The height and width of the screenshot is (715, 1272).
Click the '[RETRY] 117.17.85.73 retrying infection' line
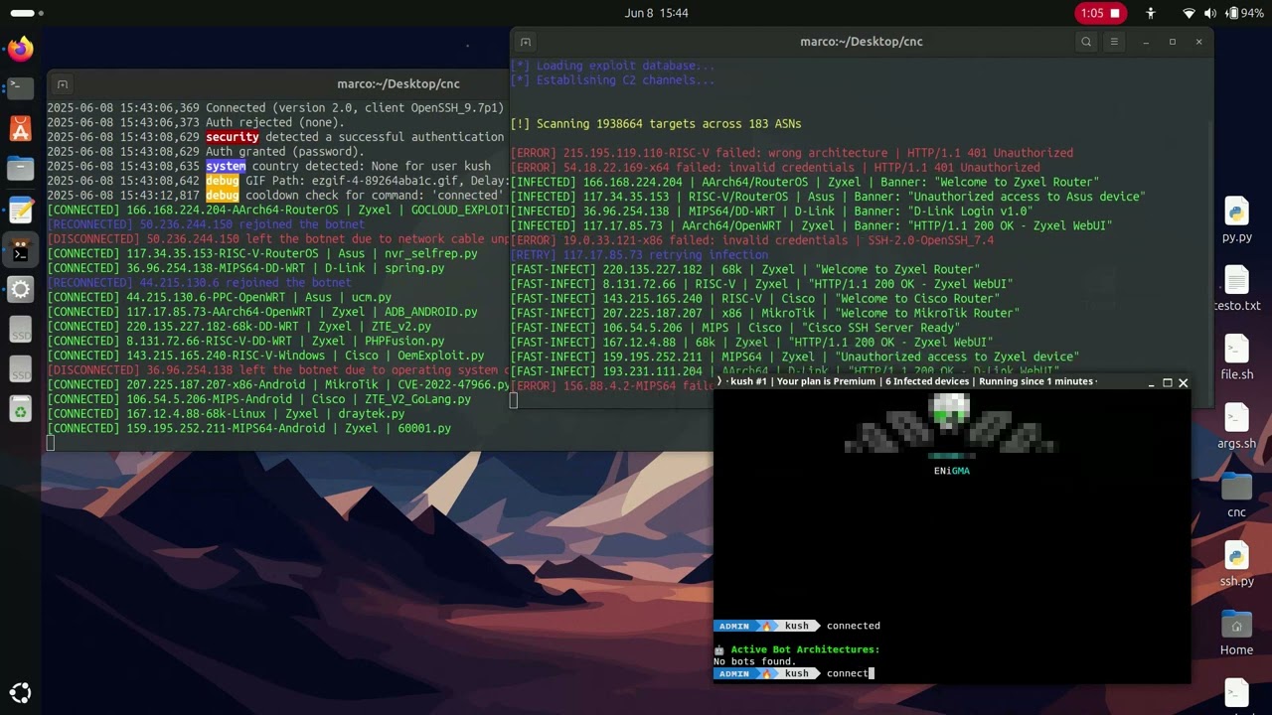click(639, 255)
